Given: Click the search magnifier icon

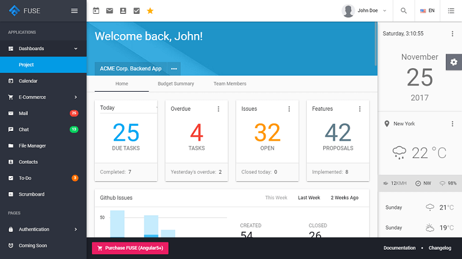Looking at the screenshot, I should (x=404, y=10).
